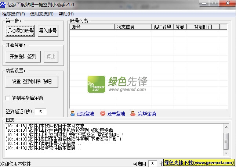Click log line 手机签到限制
The height and width of the screenshot is (167, 236).
(65, 135)
